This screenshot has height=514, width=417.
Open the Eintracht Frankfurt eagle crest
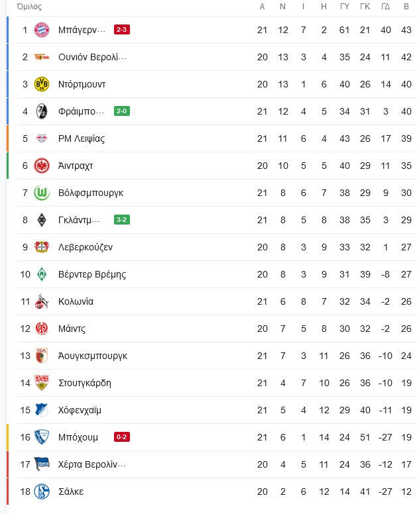click(42, 166)
